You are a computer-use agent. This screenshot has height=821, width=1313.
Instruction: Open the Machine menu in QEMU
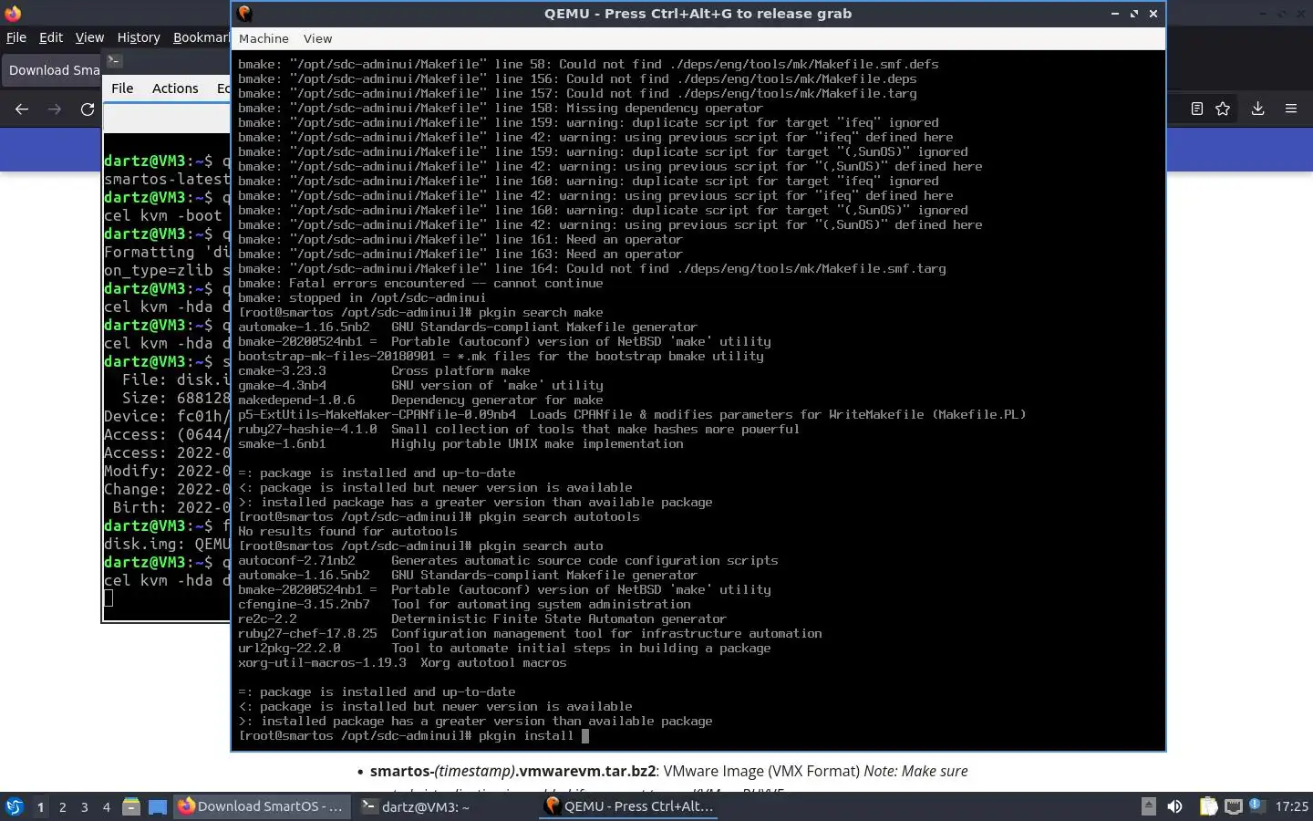264,38
